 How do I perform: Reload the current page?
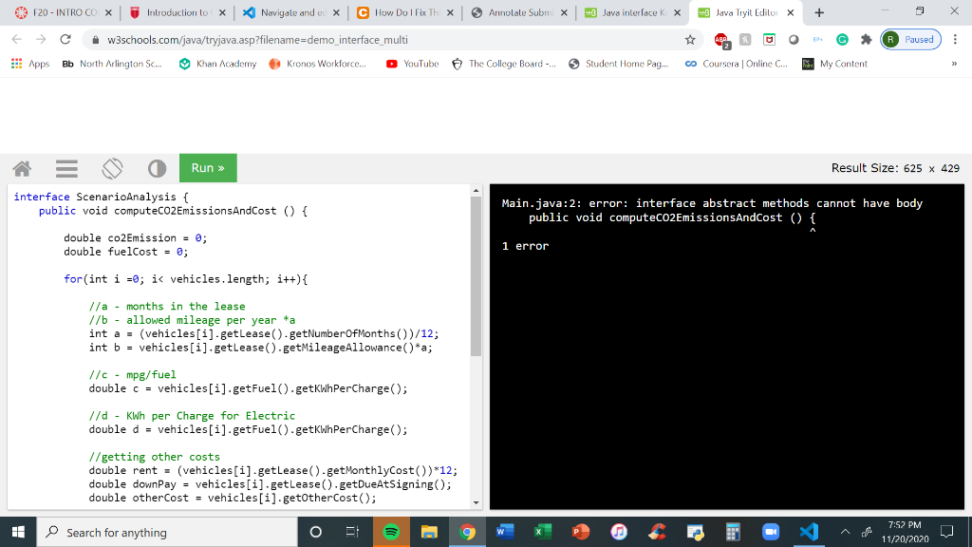tap(65, 40)
